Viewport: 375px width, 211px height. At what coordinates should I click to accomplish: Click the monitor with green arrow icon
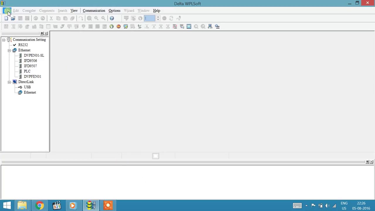click(126, 26)
